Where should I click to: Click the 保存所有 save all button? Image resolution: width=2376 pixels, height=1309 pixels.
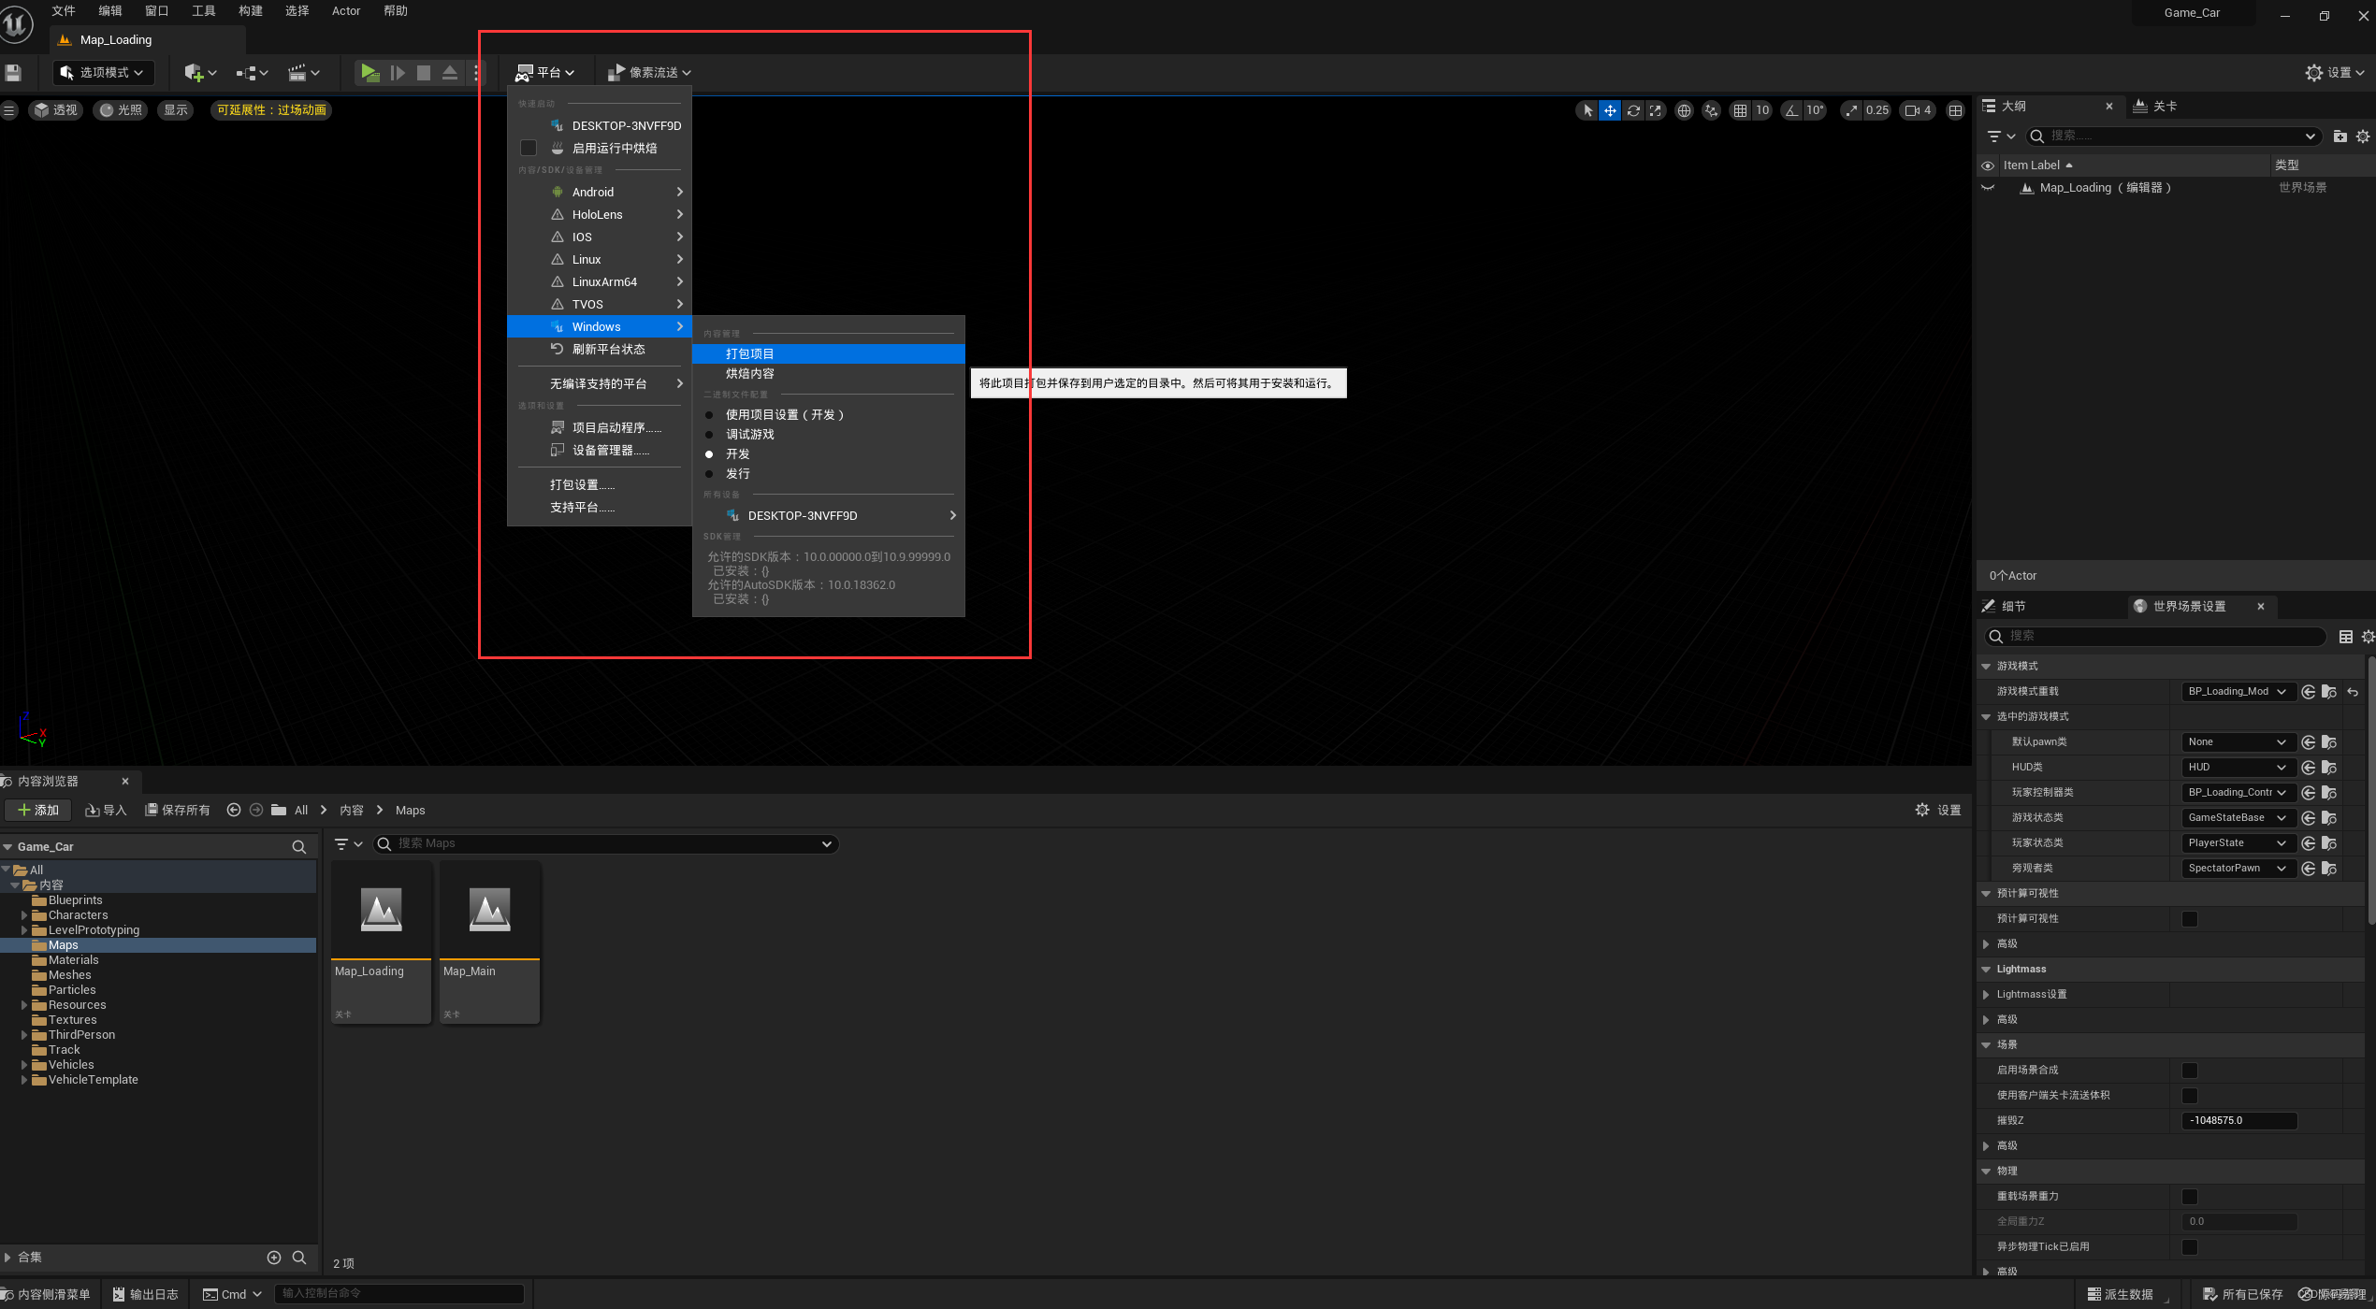(x=178, y=811)
